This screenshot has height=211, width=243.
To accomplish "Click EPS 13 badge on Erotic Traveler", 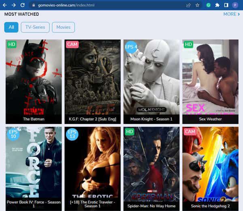I will [72, 134].
